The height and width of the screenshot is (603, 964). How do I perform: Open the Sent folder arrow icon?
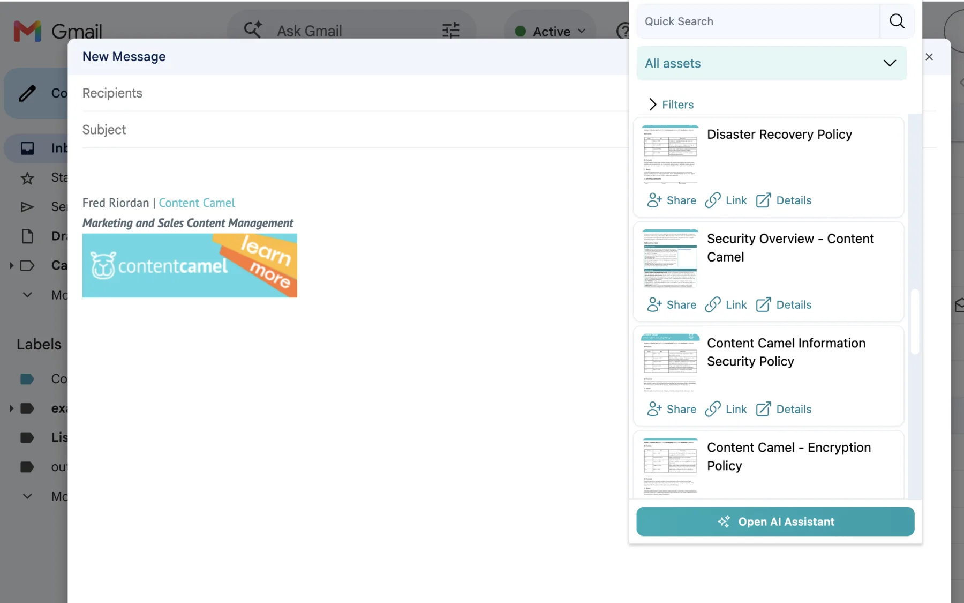tap(27, 207)
